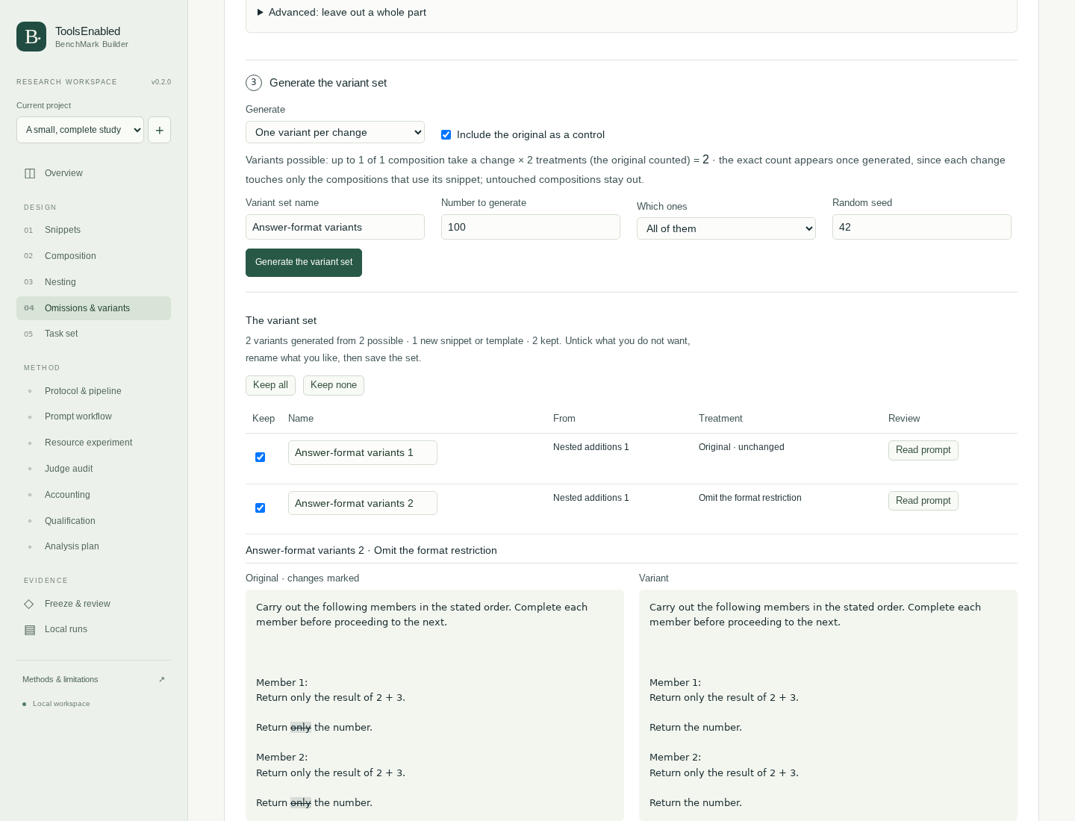1075x821 pixels.
Task: Toggle Include the original as a control
Action: (446, 135)
